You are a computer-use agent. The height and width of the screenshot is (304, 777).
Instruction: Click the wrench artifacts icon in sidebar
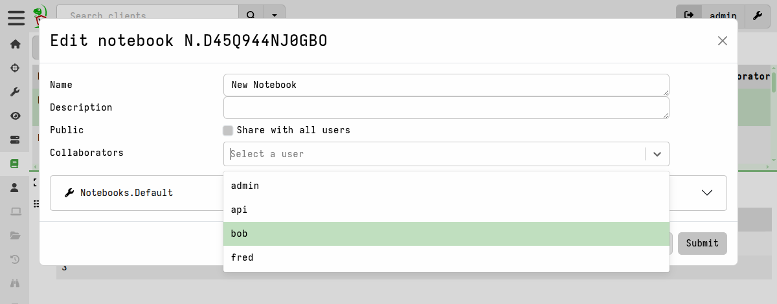click(x=16, y=92)
